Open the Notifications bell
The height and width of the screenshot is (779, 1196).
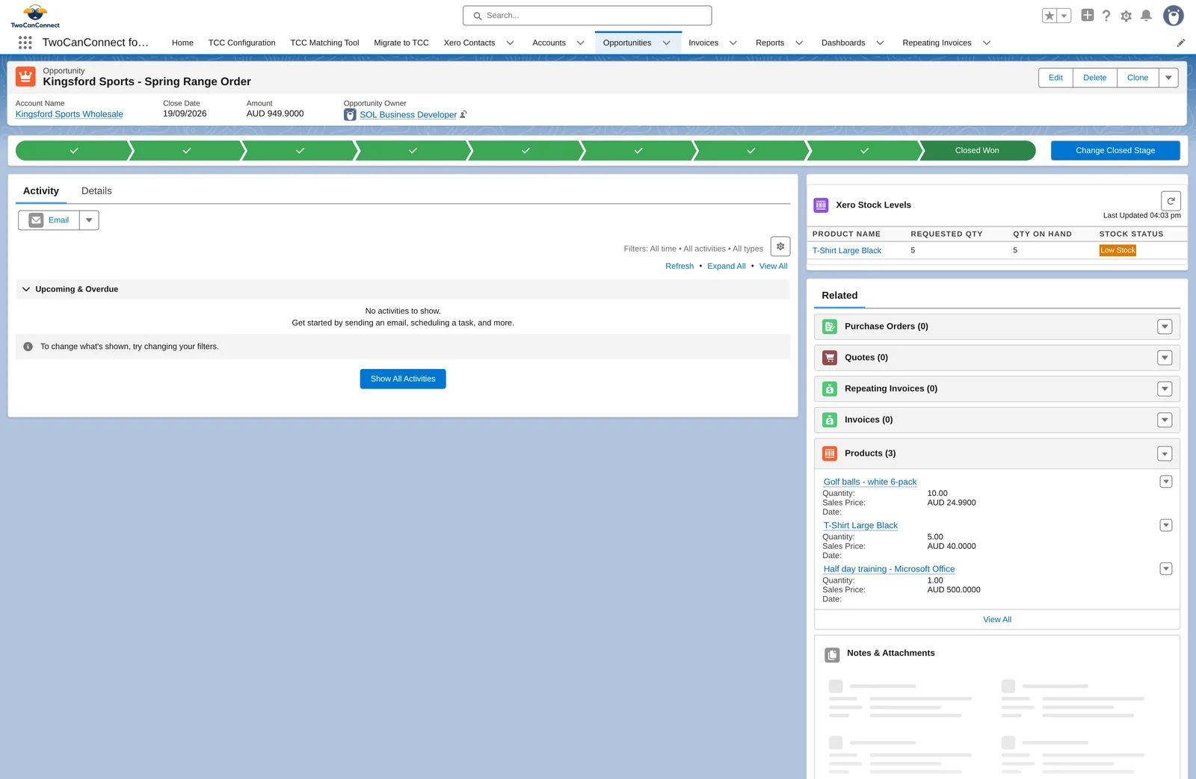[x=1146, y=16]
